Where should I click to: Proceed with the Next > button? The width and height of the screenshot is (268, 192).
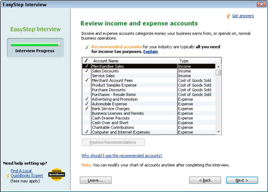pos(242,180)
